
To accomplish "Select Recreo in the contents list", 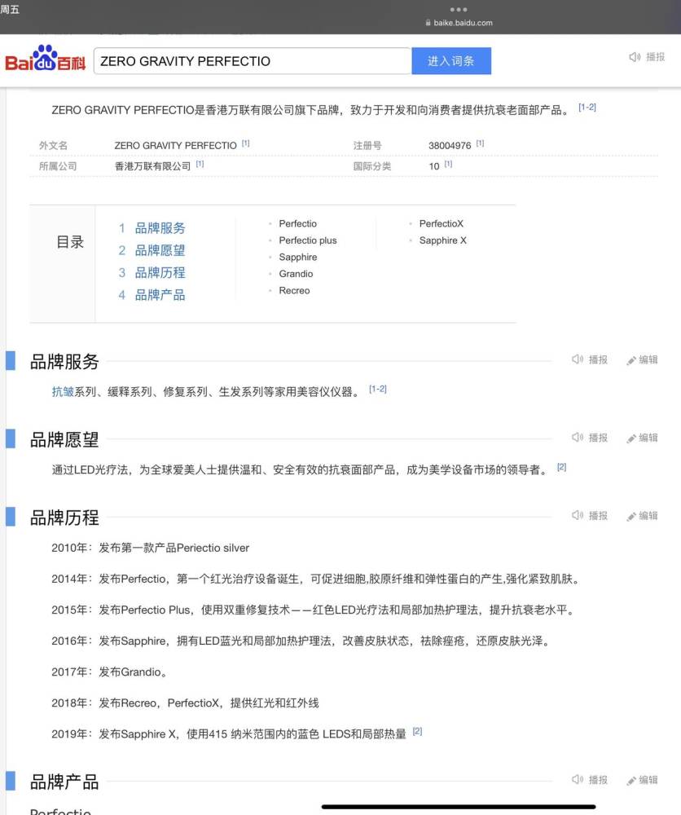I will point(294,290).
